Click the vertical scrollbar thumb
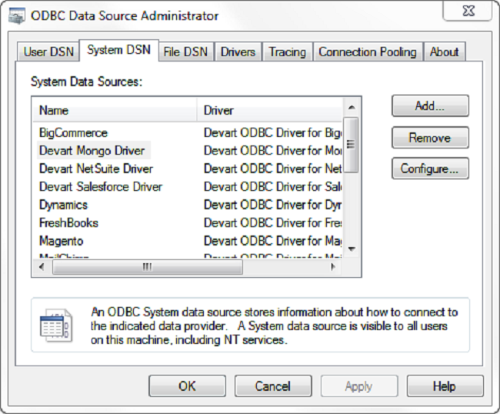The width and height of the screenshot is (500, 414). [351, 145]
